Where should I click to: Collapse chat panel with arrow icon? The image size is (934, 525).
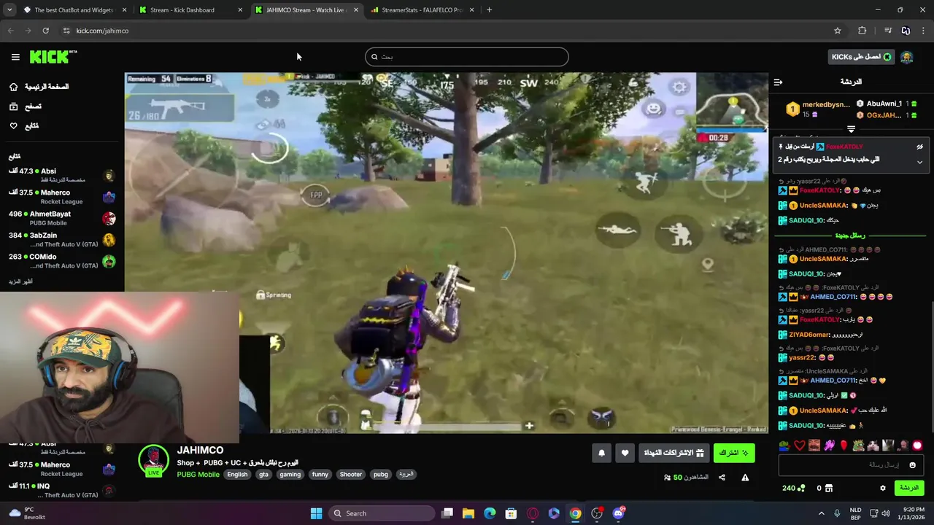point(778,82)
